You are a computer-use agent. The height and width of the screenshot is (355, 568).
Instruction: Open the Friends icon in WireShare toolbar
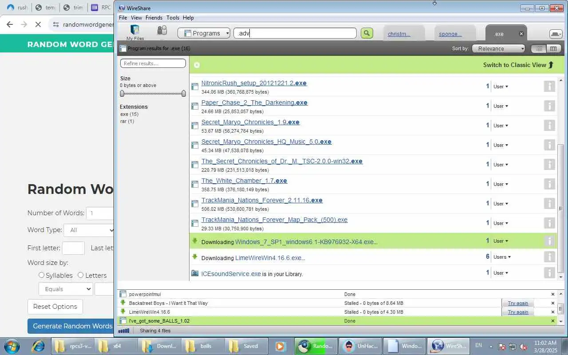coord(162,31)
